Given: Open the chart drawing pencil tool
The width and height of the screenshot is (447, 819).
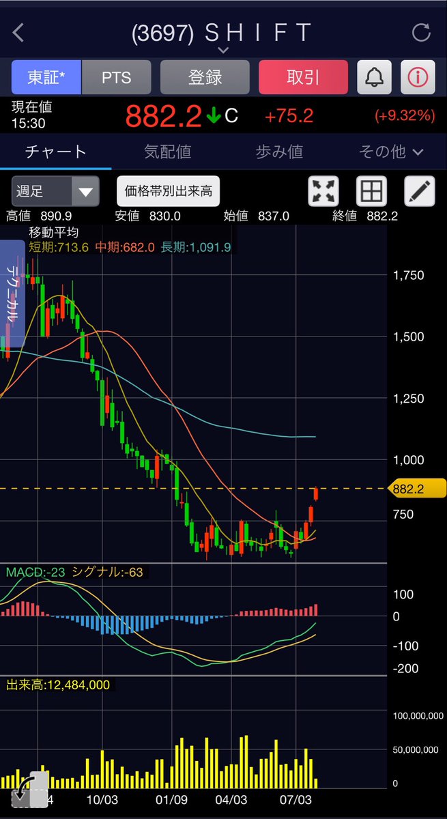Looking at the screenshot, I should (419, 192).
